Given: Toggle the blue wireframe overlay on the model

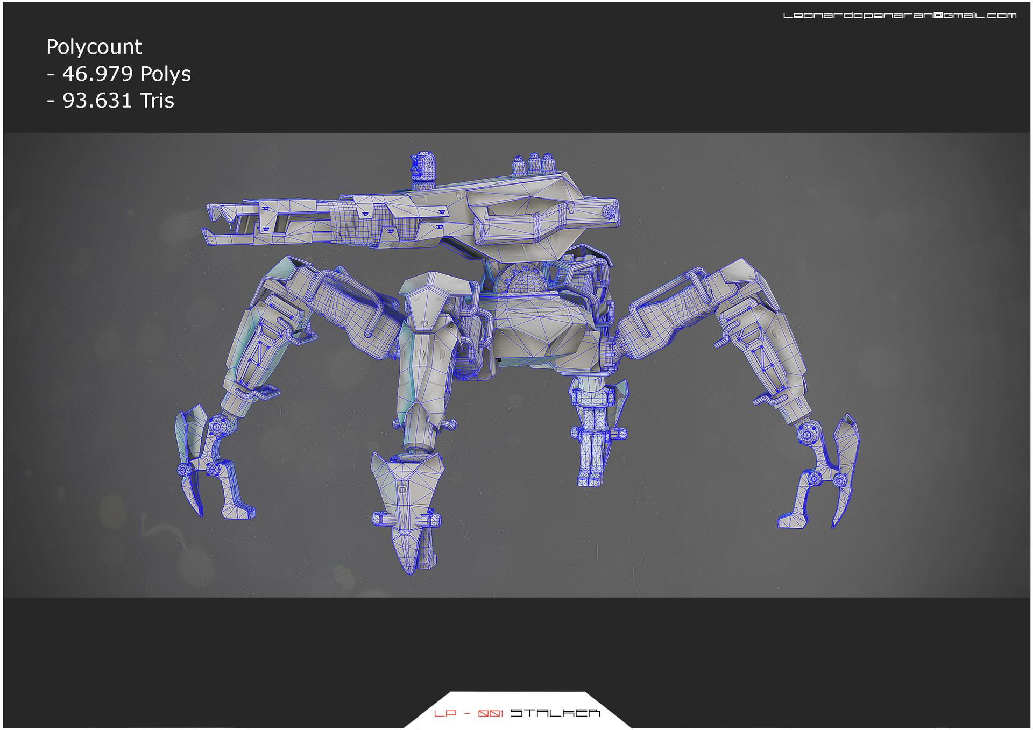Looking at the screenshot, I should [x=527, y=323].
